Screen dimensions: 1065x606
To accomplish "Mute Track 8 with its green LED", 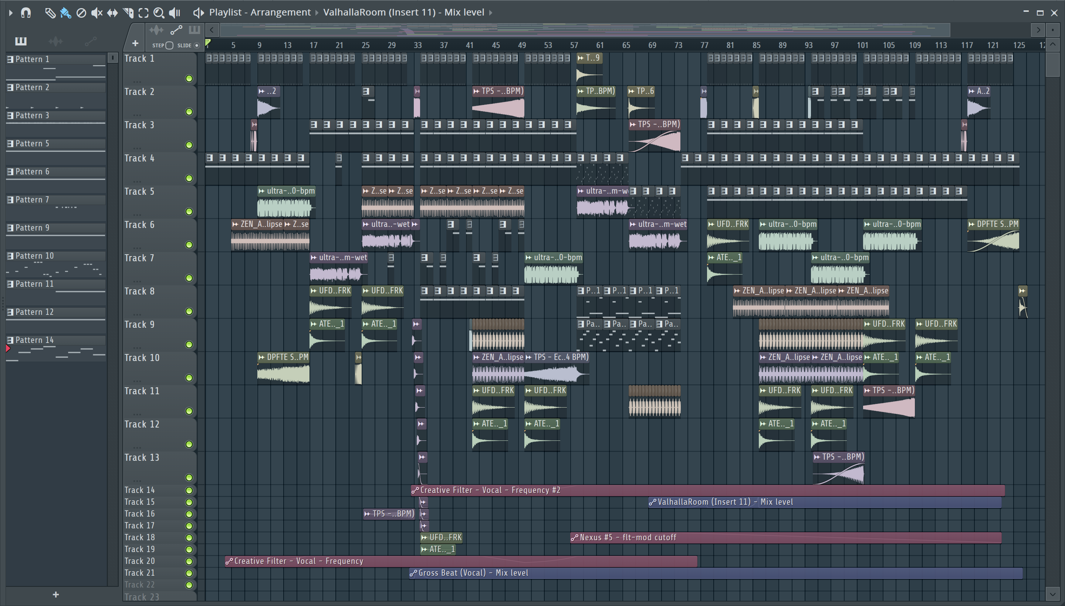I will 189,312.
